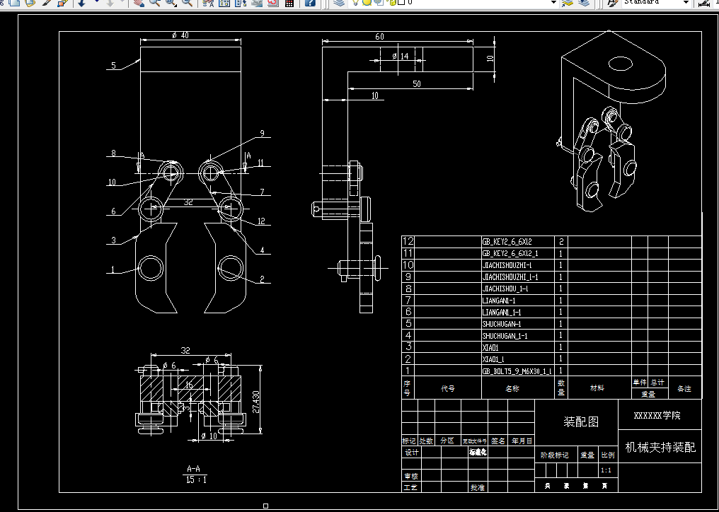Screen dimensions: 719x512
Task: Click the Paste clipboard icon
Action: [30, 3]
